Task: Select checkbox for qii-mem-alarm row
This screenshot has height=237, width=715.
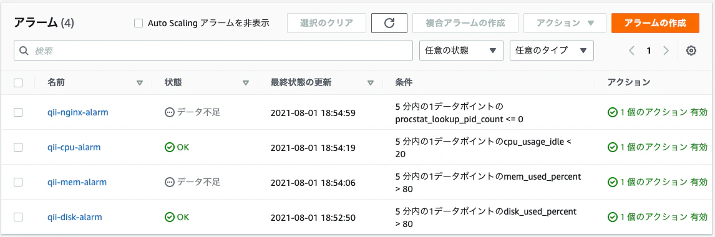Action: [x=18, y=182]
